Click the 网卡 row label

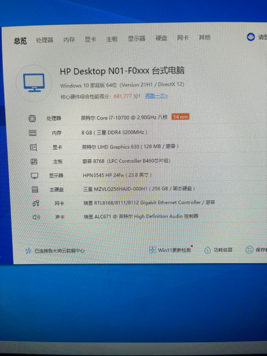click(x=59, y=203)
